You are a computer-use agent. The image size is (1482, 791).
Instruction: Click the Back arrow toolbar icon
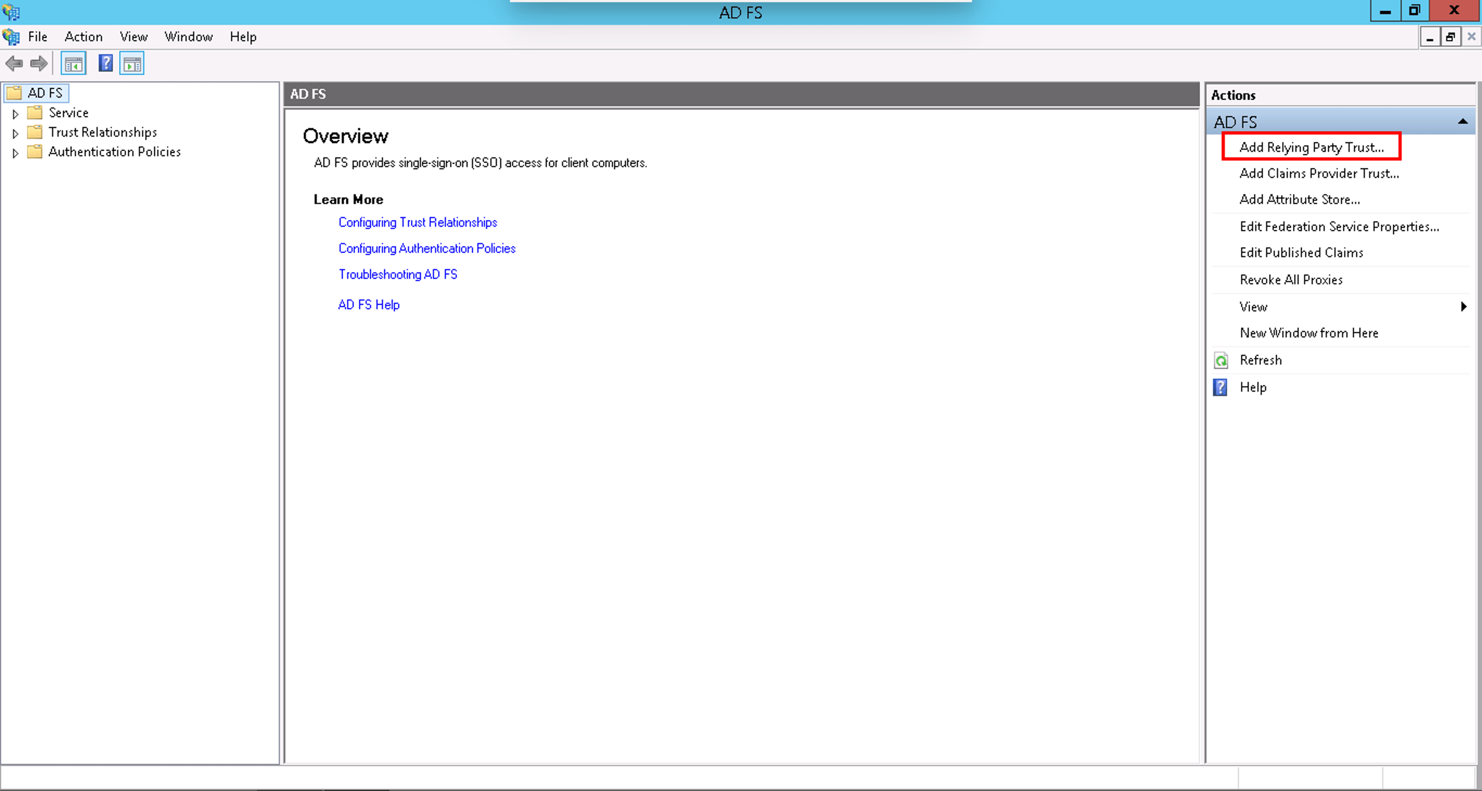[x=14, y=63]
